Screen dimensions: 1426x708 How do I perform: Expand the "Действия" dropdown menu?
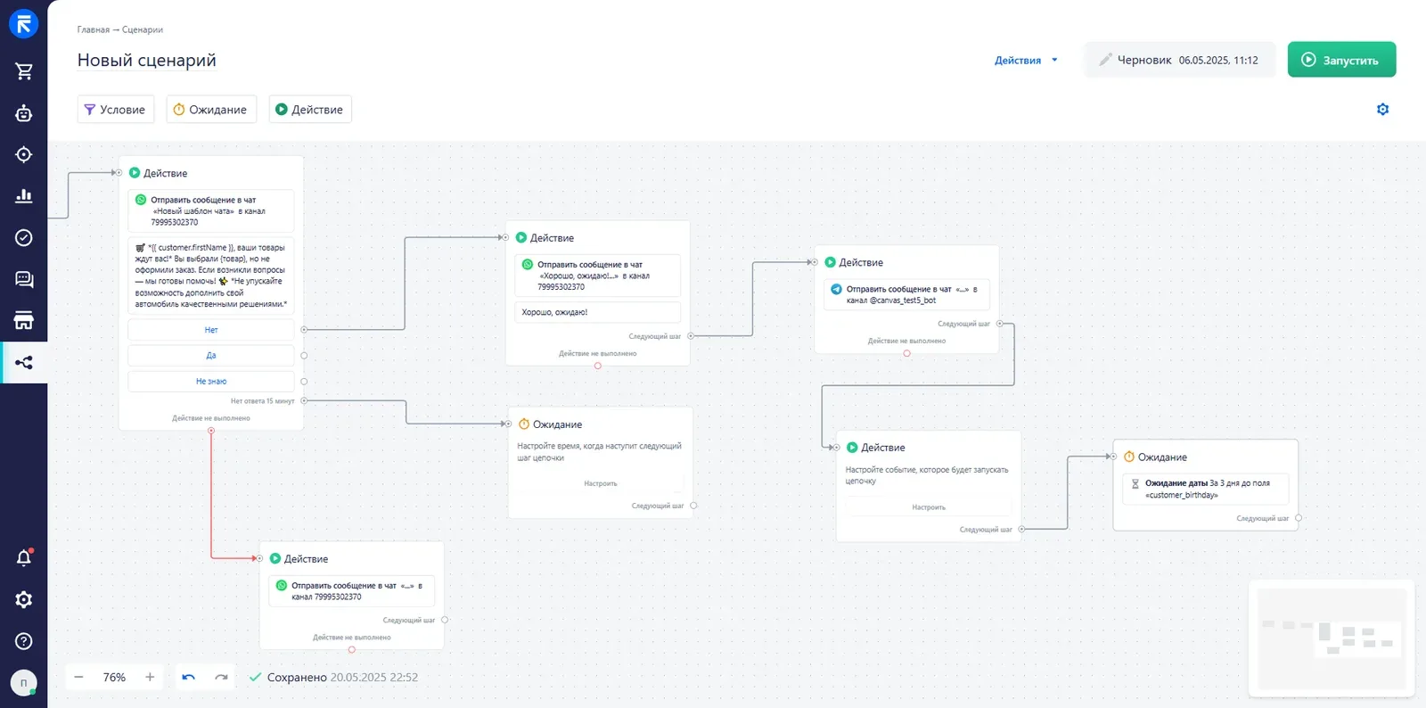click(x=1026, y=61)
